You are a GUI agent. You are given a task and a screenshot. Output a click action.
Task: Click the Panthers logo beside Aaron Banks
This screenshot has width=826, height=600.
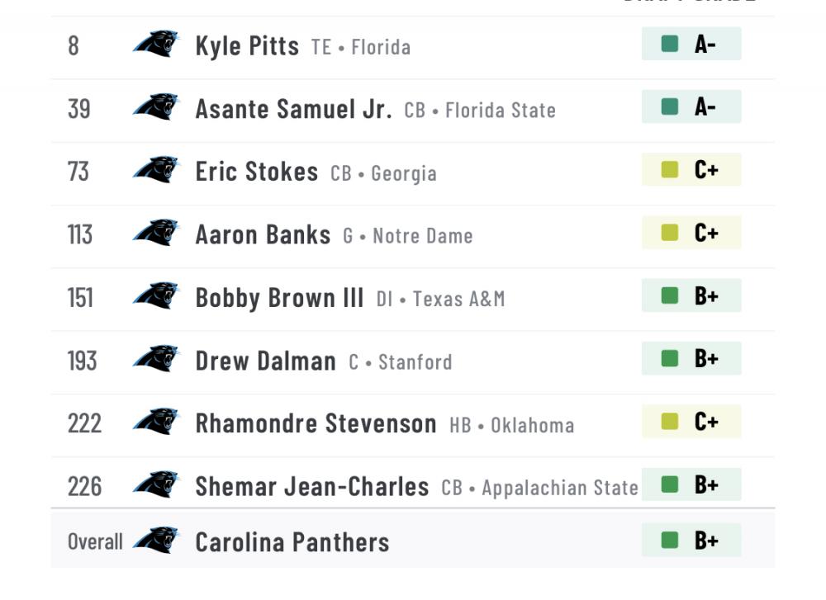pyautogui.click(x=156, y=233)
